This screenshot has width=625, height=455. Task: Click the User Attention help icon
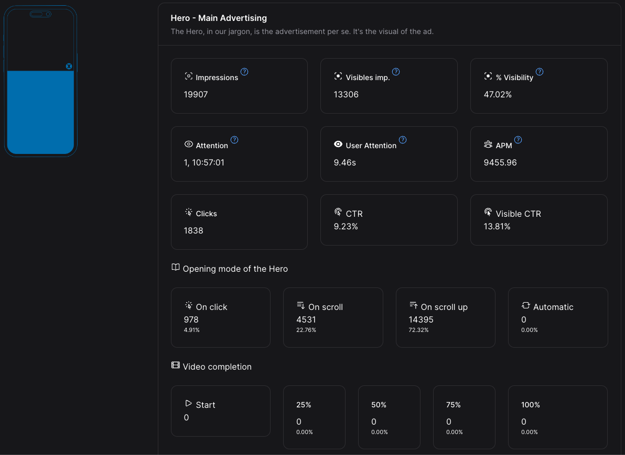(403, 140)
